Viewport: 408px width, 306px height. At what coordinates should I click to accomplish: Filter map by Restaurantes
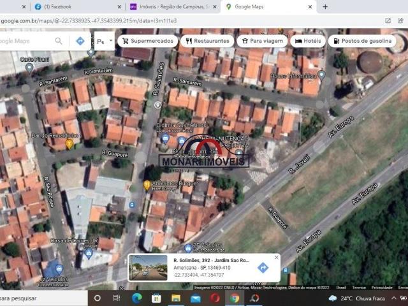coord(207,41)
